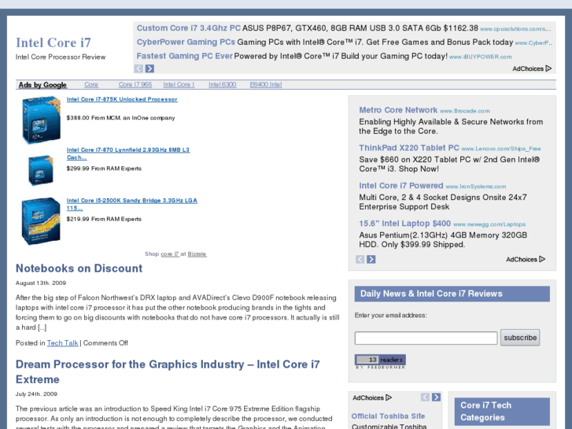Click AdChoices icon in top banner ad
The width and height of the screenshot is (572, 429).
(x=548, y=68)
